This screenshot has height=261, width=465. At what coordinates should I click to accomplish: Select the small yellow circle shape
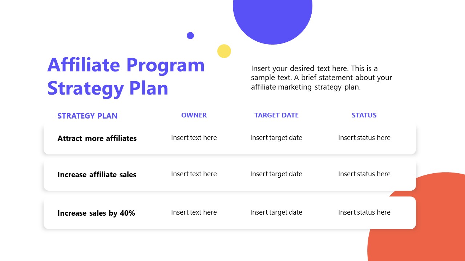[224, 51]
